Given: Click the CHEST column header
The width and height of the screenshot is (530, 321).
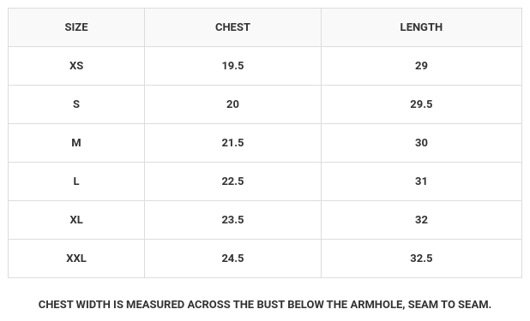Looking at the screenshot, I should [232, 27].
